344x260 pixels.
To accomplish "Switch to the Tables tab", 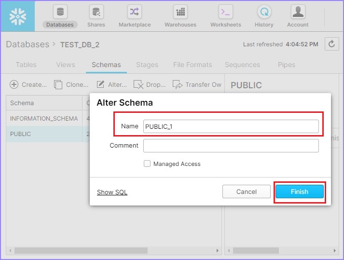I will (26, 65).
